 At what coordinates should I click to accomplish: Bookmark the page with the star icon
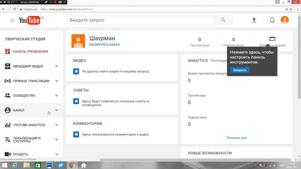coord(291,9)
